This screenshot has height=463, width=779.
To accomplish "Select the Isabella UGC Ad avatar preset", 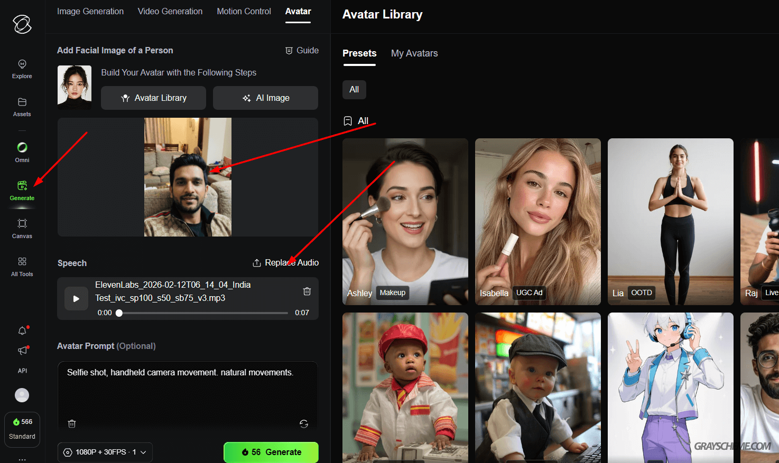I will coord(537,221).
